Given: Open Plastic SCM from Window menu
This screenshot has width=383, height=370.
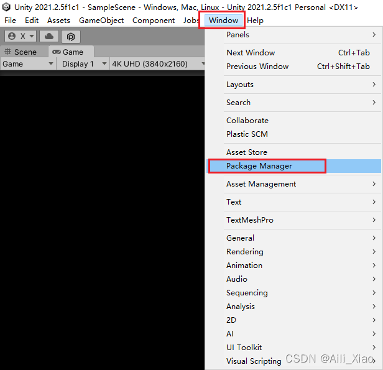Looking at the screenshot, I should (x=294, y=134).
